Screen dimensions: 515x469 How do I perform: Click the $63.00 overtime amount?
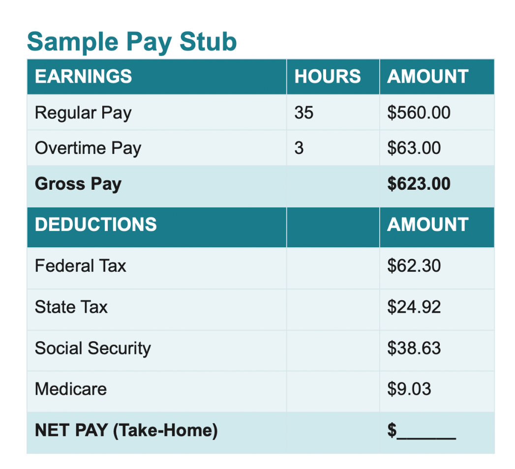tap(414, 148)
